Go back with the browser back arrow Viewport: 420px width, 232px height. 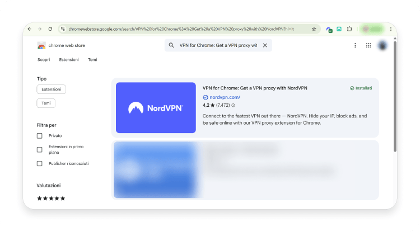click(30, 29)
